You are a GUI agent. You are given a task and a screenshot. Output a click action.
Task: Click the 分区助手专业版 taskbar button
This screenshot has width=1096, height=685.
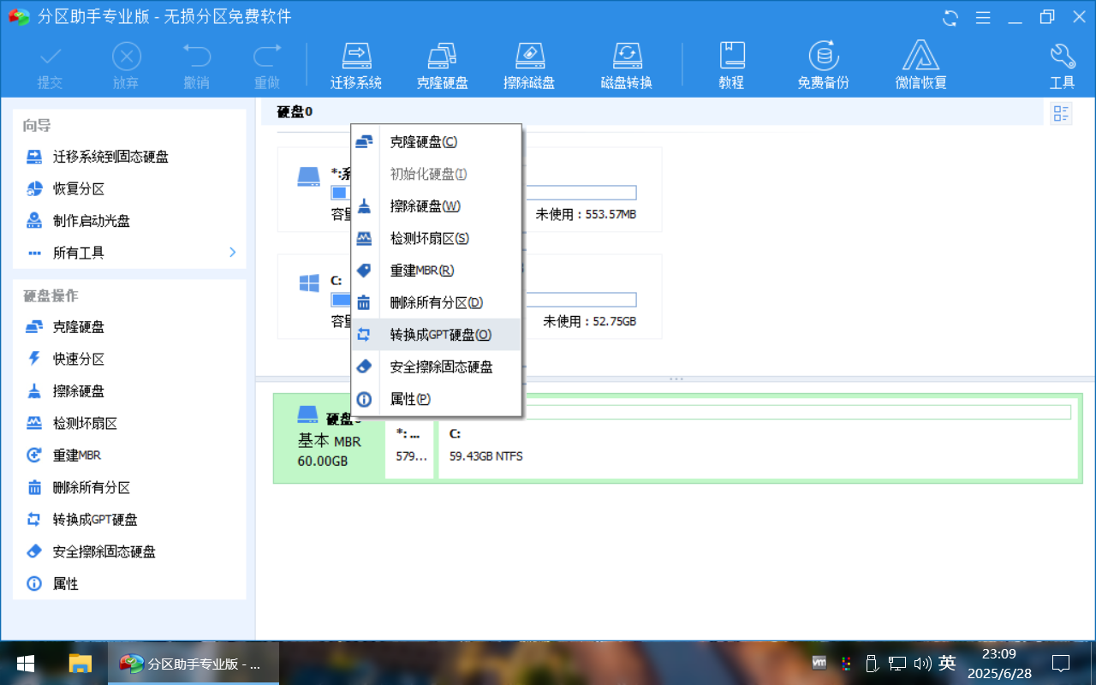pyautogui.click(x=194, y=663)
